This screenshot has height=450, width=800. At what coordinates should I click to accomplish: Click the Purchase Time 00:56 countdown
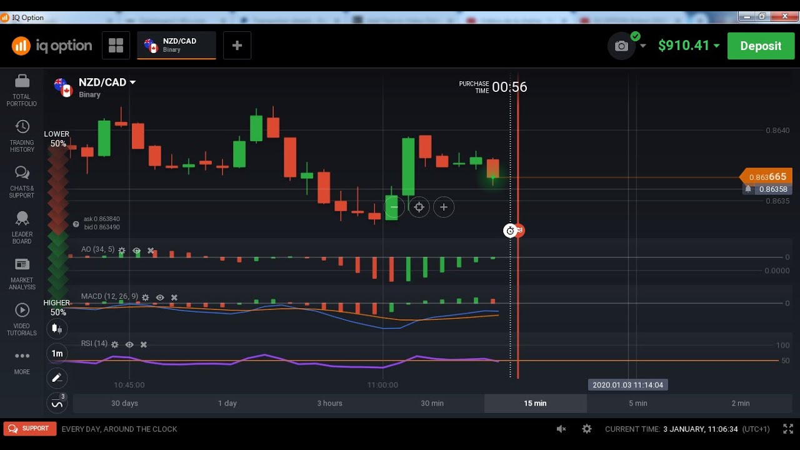pyautogui.click(x=493, y=87)
